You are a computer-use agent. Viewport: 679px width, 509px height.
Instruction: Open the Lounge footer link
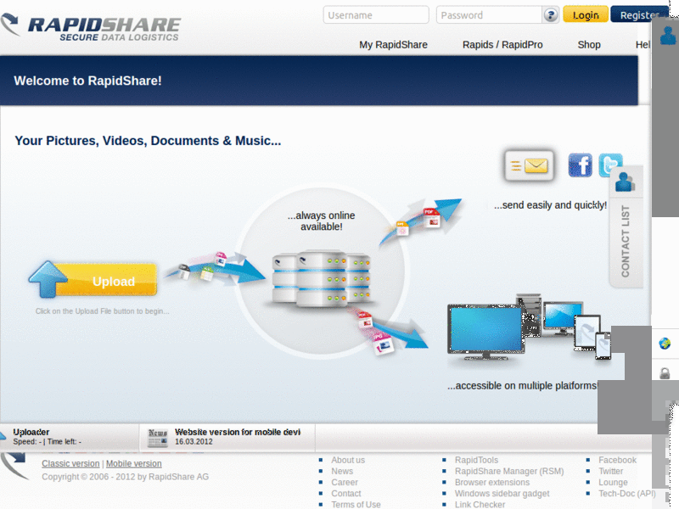pos(613,482)
